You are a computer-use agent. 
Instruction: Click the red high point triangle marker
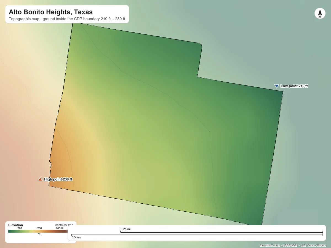coord(40,179)
